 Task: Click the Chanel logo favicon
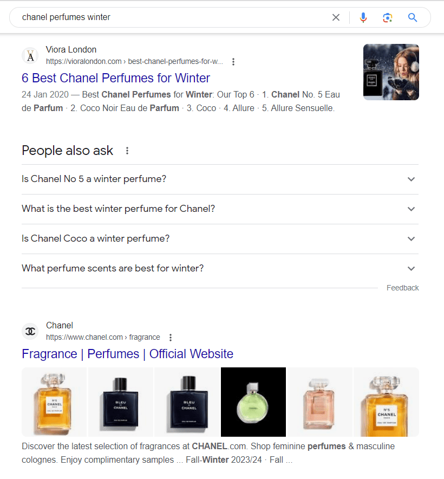tap(30, 331)
